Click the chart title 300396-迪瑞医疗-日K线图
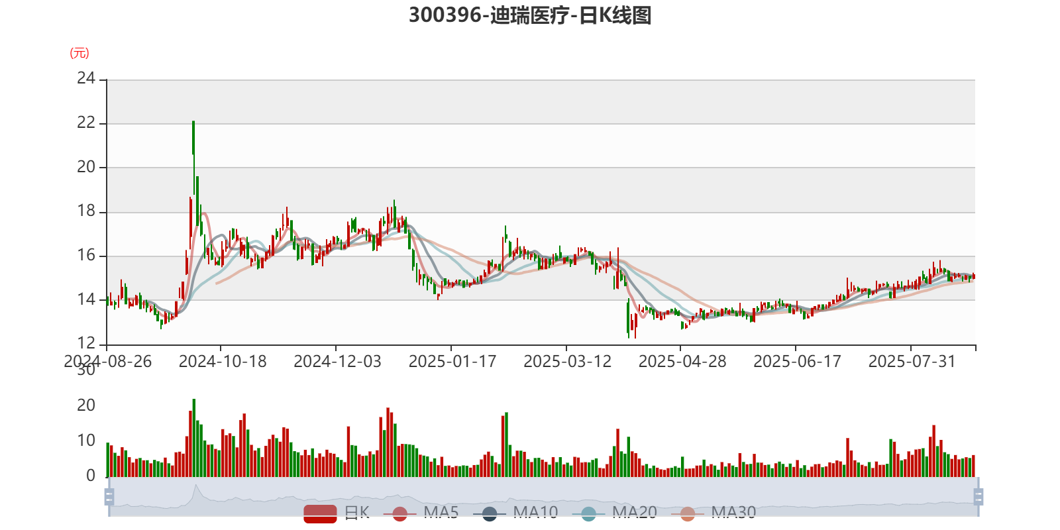This screenshot has height=530, width=1060. (x=530, y=15)
